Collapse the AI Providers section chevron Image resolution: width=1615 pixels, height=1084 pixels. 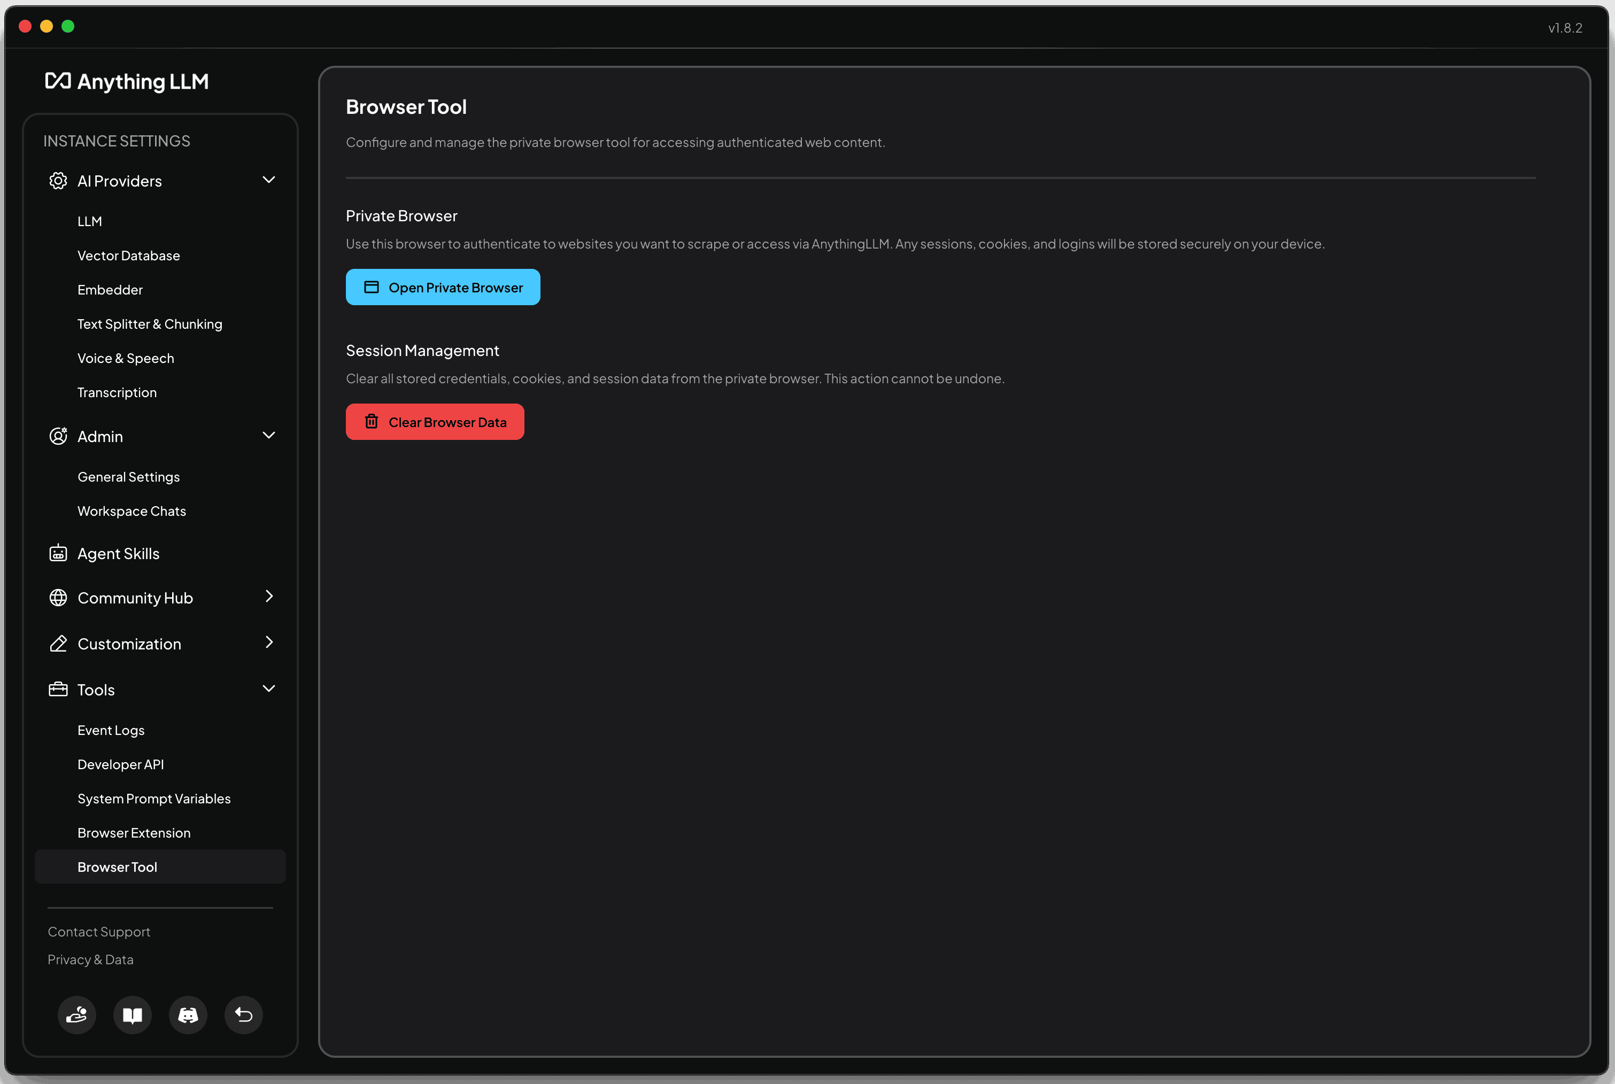coord(269,180)
